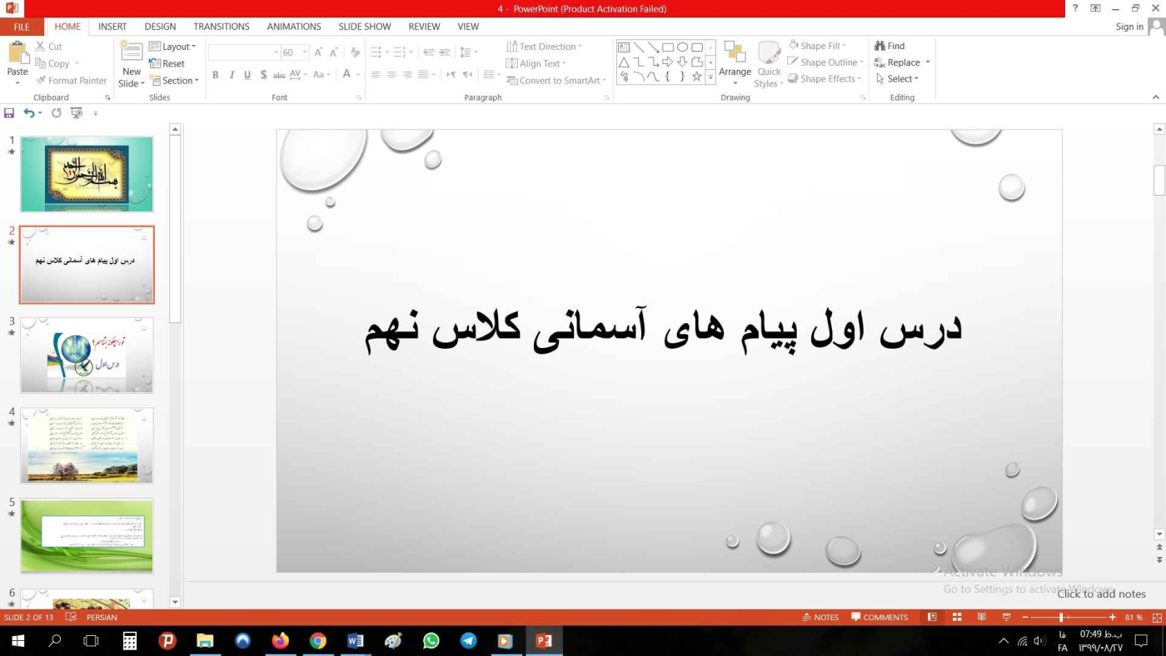Screen dimensions: 1166x656
Task: Click the Find icon in Editing group
Action: coord(889,46)
